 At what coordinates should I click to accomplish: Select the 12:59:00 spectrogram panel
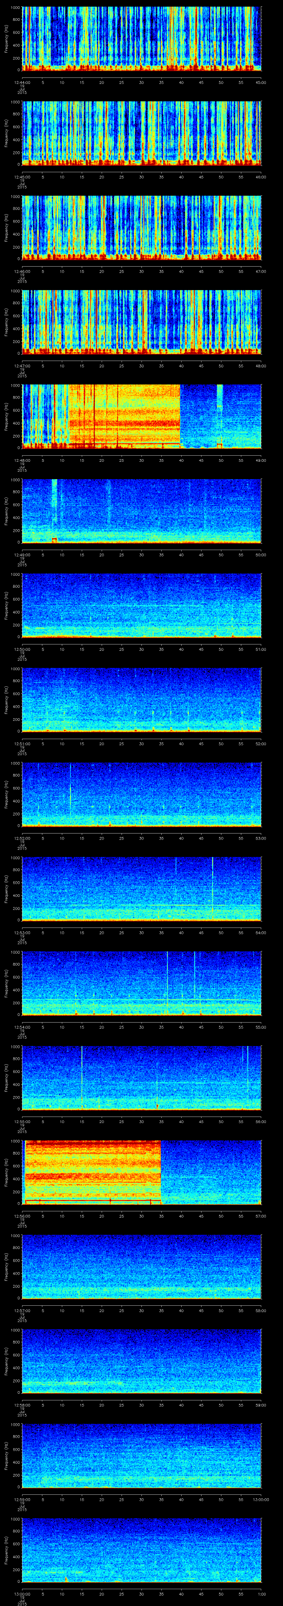point(142,1455)
